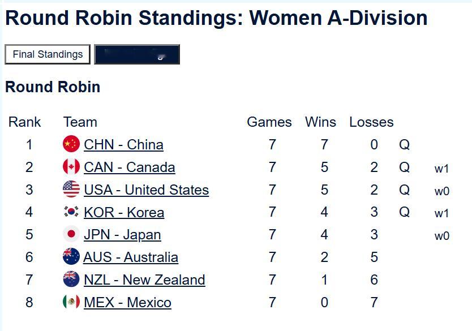Open the AUS - Australia team link
This screenshot has height=331, width=472.
(131, 257)
